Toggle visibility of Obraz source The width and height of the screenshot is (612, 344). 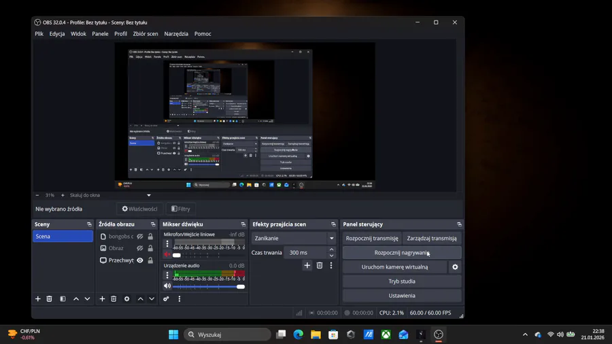(x=139, y=248)
